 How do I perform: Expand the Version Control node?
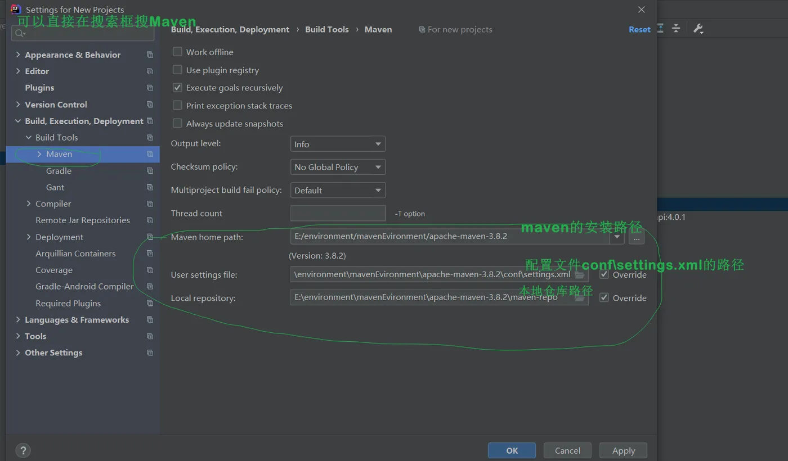(x=18, y=105)
